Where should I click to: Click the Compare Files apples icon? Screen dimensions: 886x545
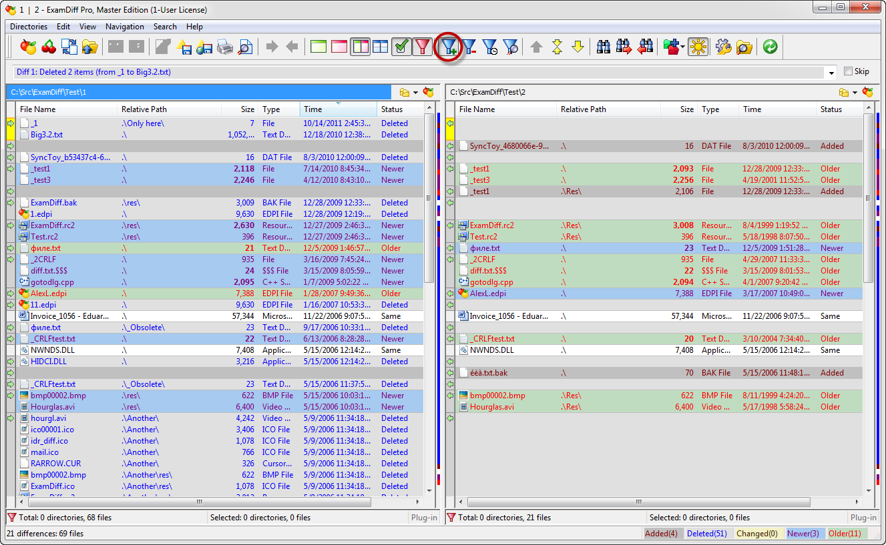click(28, 47)
